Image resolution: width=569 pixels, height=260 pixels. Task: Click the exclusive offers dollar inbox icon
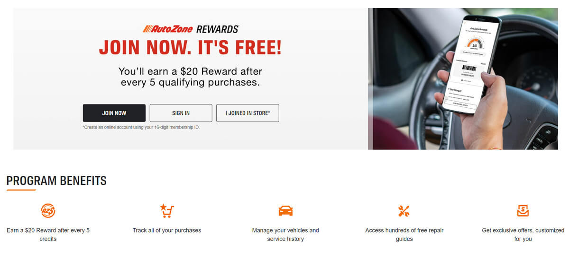[523, 210]
